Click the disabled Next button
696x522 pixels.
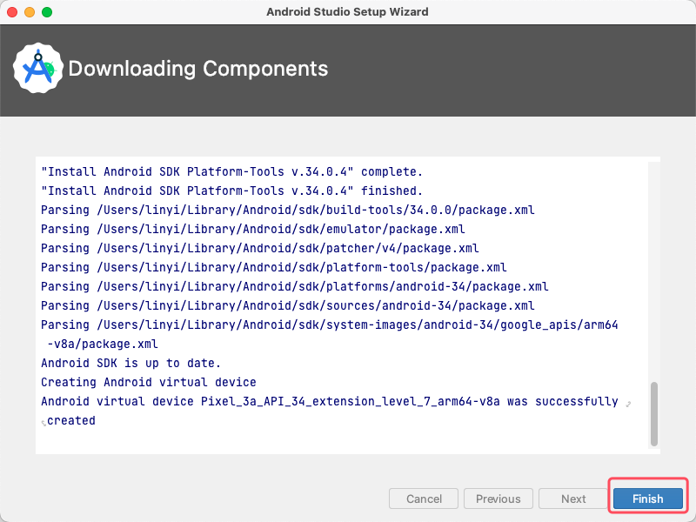[x=573, y=499]
